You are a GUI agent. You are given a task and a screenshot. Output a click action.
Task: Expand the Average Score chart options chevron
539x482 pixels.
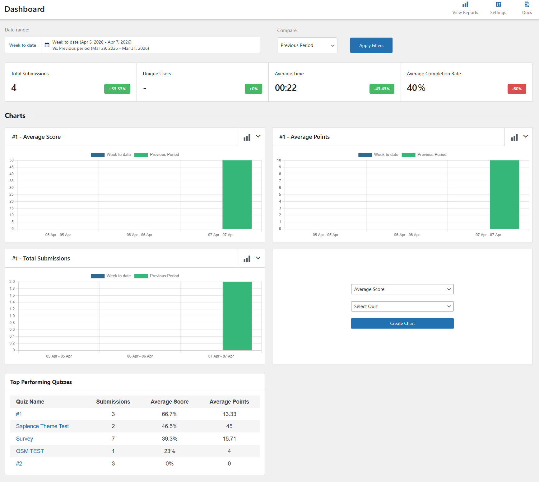pos(258,137)
